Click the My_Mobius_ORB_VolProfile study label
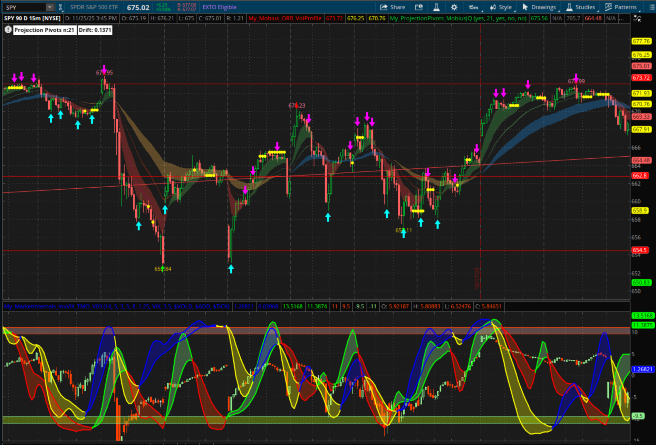Viewport: 656px width, 445px height. click(x=285, y=18)
